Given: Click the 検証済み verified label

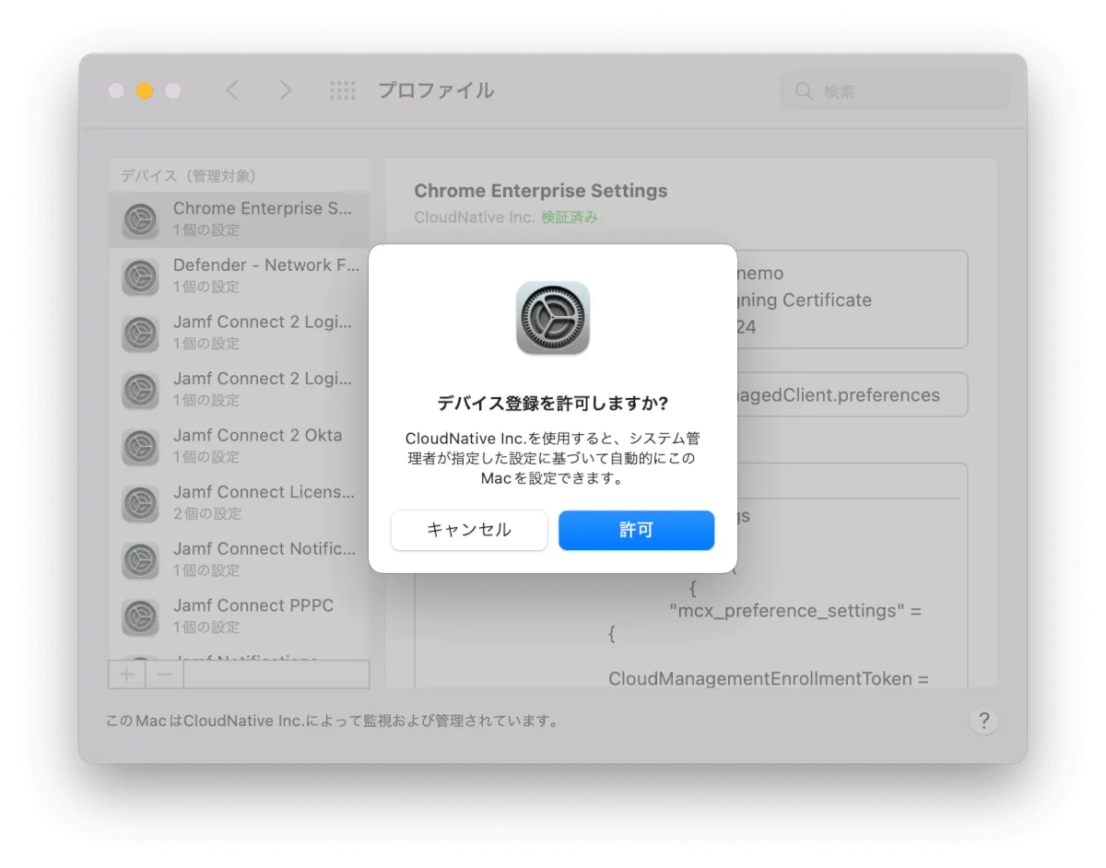Looking at the screenshot, I should tap(570, 217).
